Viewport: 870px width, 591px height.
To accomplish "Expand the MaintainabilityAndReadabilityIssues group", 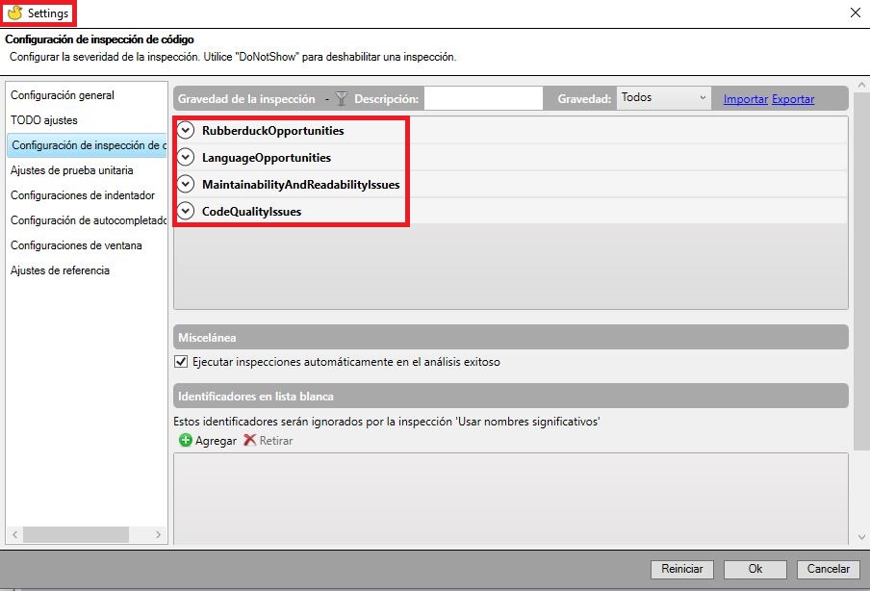I will click(186, 184).
